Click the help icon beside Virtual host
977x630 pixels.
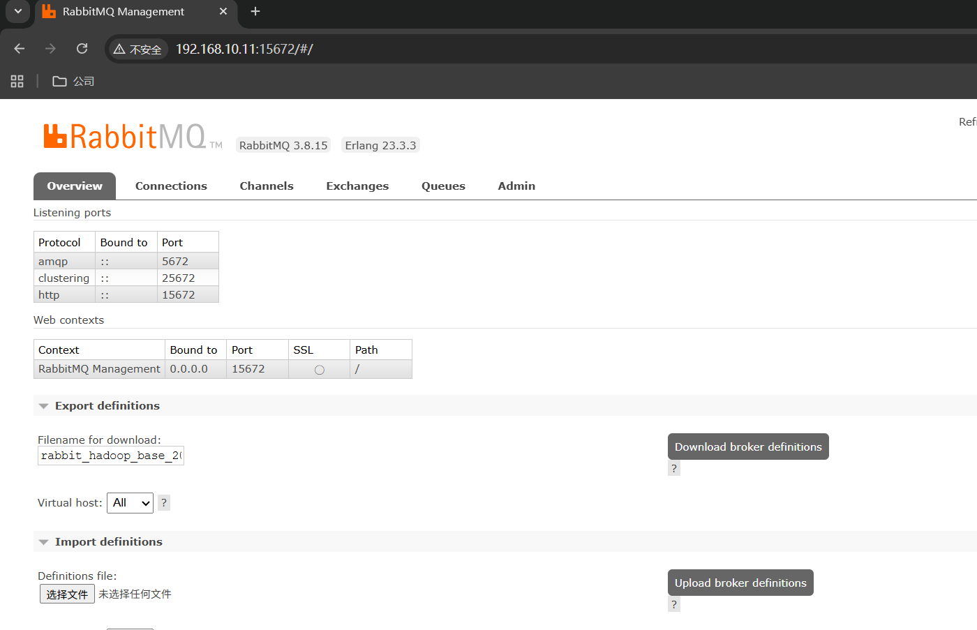pyautogui.click(x=164, y=502)
